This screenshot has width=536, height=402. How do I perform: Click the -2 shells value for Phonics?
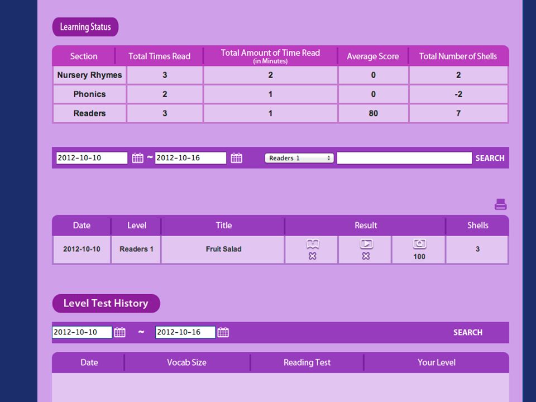pos(458,94)
